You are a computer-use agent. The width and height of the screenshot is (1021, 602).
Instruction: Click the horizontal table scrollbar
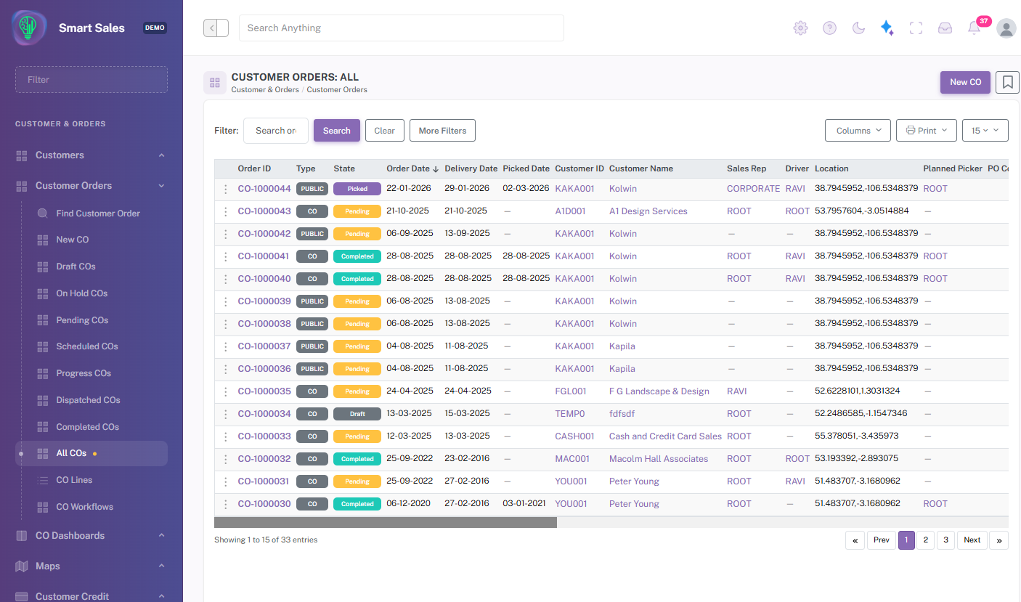tap(386, 522)
